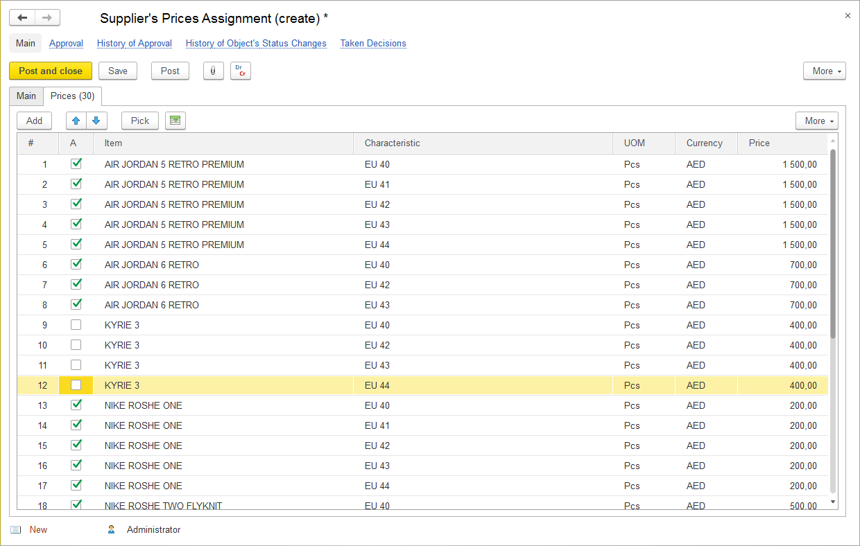
Task: Move row down with blue arrow
Action: 96,121
